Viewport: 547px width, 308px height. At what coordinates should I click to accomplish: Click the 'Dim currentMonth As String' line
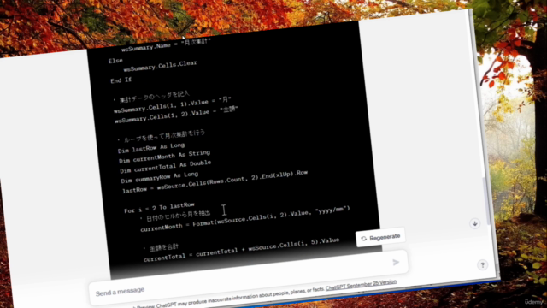[164, 157]
